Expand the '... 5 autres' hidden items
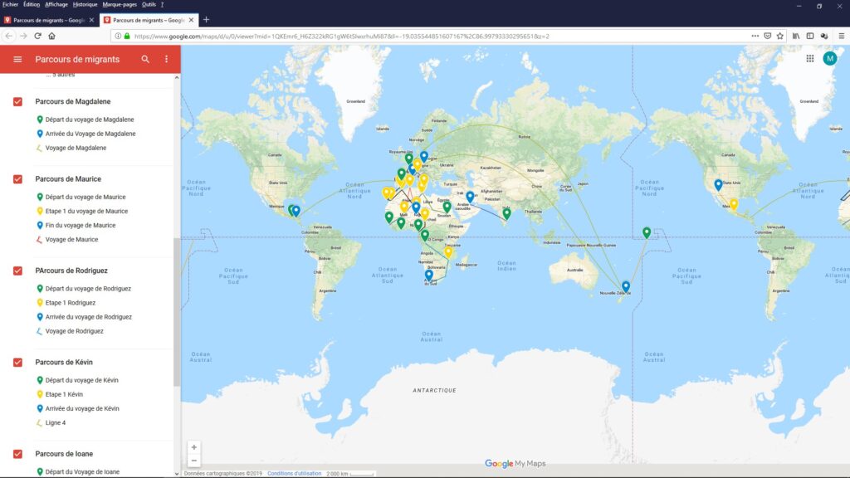This screenshot has height=478, width=850. 60,75
